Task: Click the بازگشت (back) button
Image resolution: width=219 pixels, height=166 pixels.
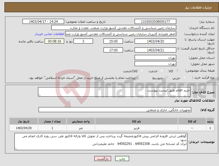Action: pyautogui.click(x=103, y=159)
